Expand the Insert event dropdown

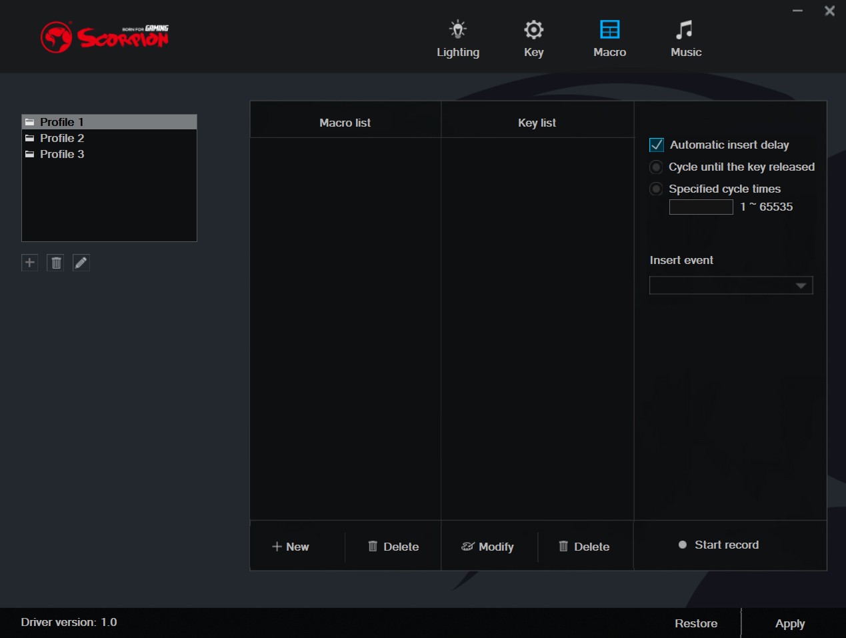point(731,285)
